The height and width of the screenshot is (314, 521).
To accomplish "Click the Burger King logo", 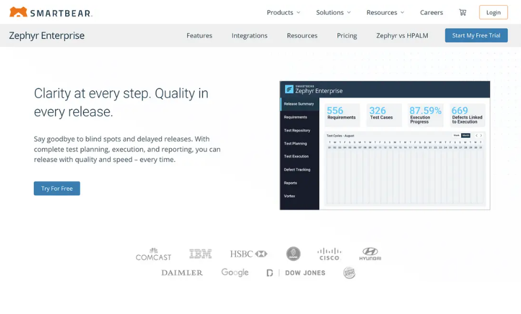I will 349,273.
